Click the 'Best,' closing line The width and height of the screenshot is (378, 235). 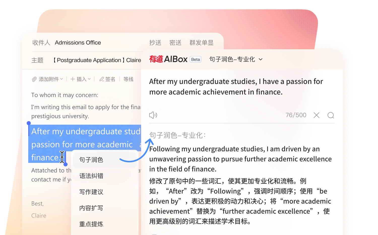(x=38, y=204)
